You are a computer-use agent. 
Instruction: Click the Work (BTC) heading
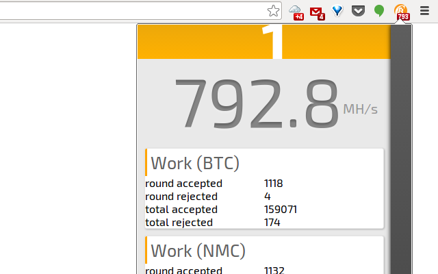click(x=195, y=163)
